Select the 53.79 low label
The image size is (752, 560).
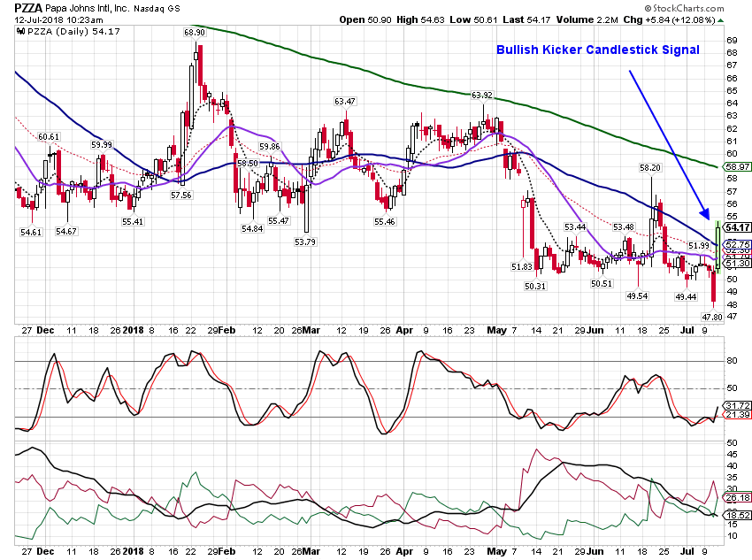coord(305,242)
